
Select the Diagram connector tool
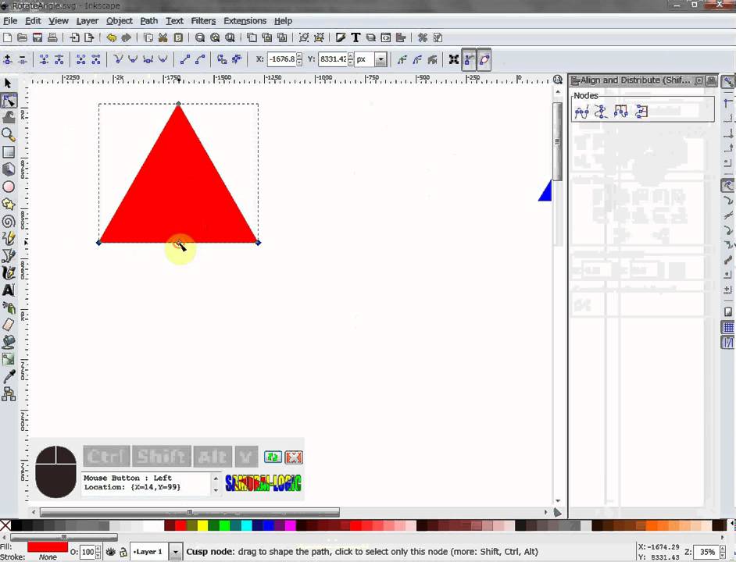9,394
